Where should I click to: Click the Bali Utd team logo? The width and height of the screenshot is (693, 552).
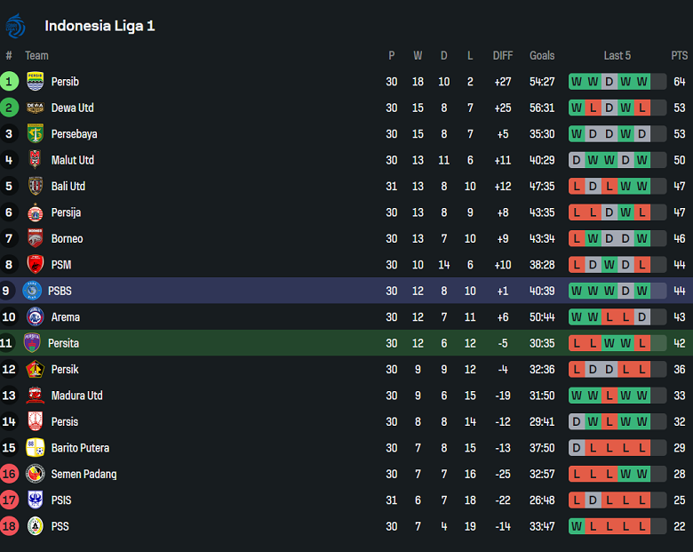36,187
